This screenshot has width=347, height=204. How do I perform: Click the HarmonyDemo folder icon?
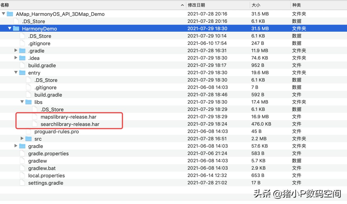pyautogui.click(x=16, y=28)
